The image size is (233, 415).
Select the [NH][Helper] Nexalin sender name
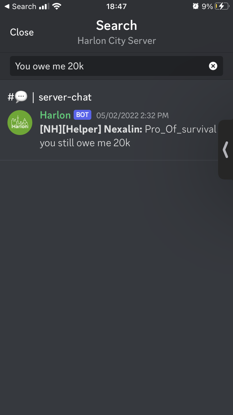pyautogui.click(x=91, y=129)
